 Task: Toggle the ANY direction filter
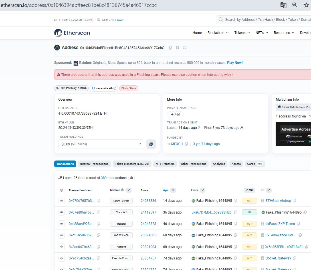(249, 190)
